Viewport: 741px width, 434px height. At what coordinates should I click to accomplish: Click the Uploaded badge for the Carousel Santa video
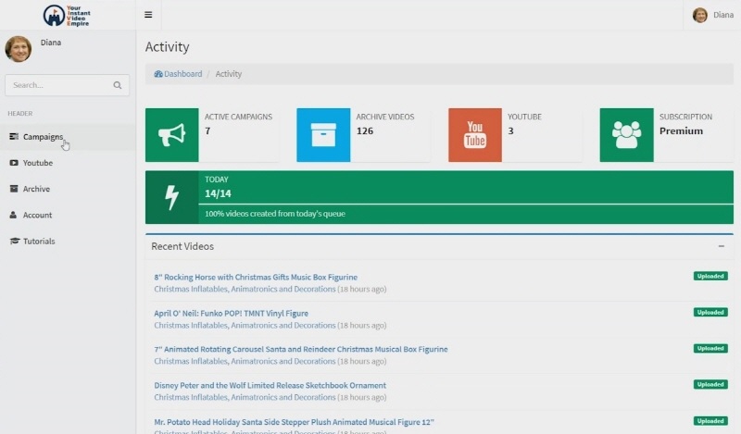point(710,348)
